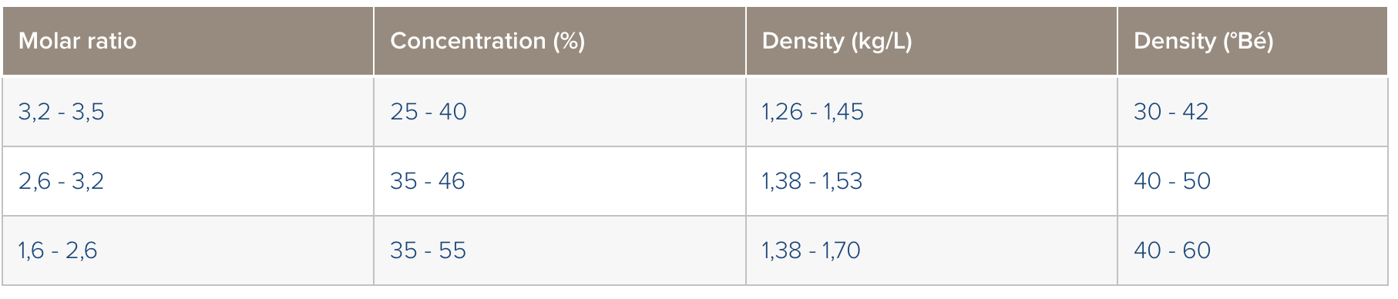Click the 35 - 55 concentration cell
1398x299 pixels.
(x=560, y=250)
